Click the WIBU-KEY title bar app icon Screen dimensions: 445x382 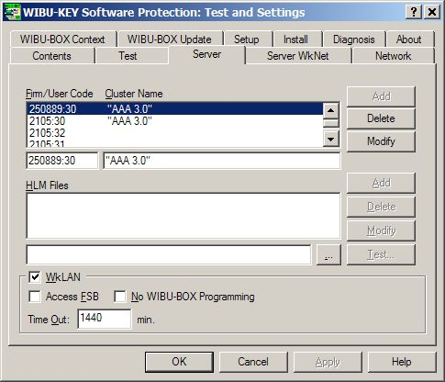12,12
